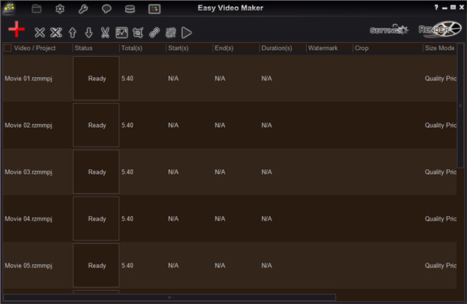
Task: Click the vertical scrollbar on right
Action: 460,105
